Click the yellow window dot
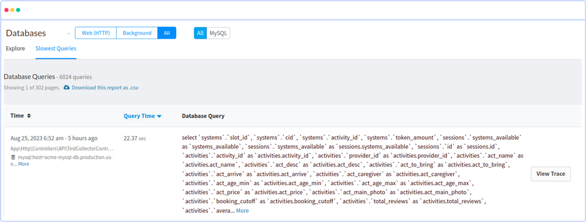Viewport: 586px width, 222px height. pos(12,10)
